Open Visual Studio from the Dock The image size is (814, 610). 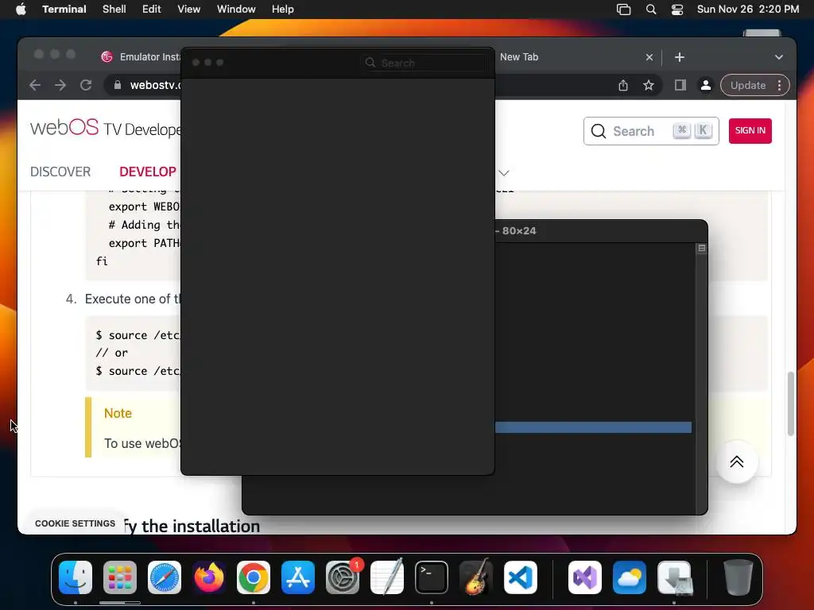coord(585,577)
